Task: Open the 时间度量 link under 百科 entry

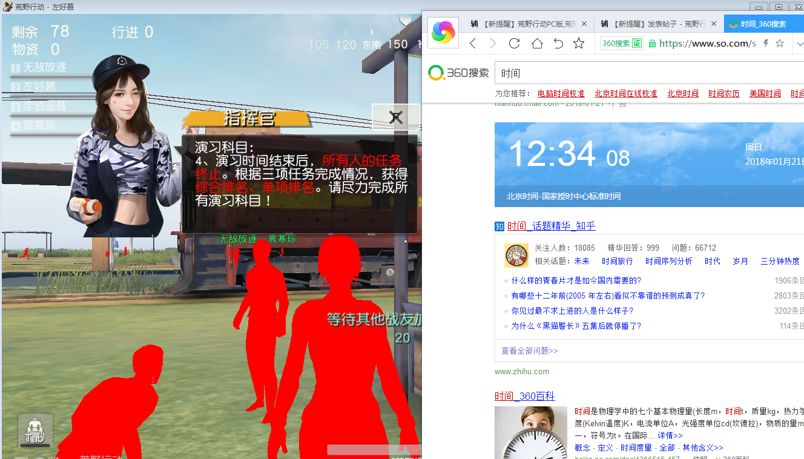Action: coord(636,448)
